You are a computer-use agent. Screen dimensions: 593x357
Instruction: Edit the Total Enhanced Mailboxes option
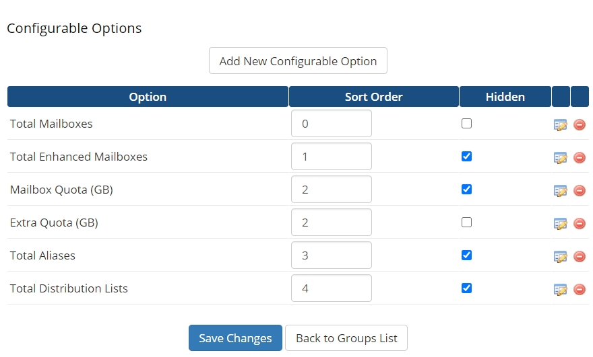pyautogui.click(x=560, y=157)
